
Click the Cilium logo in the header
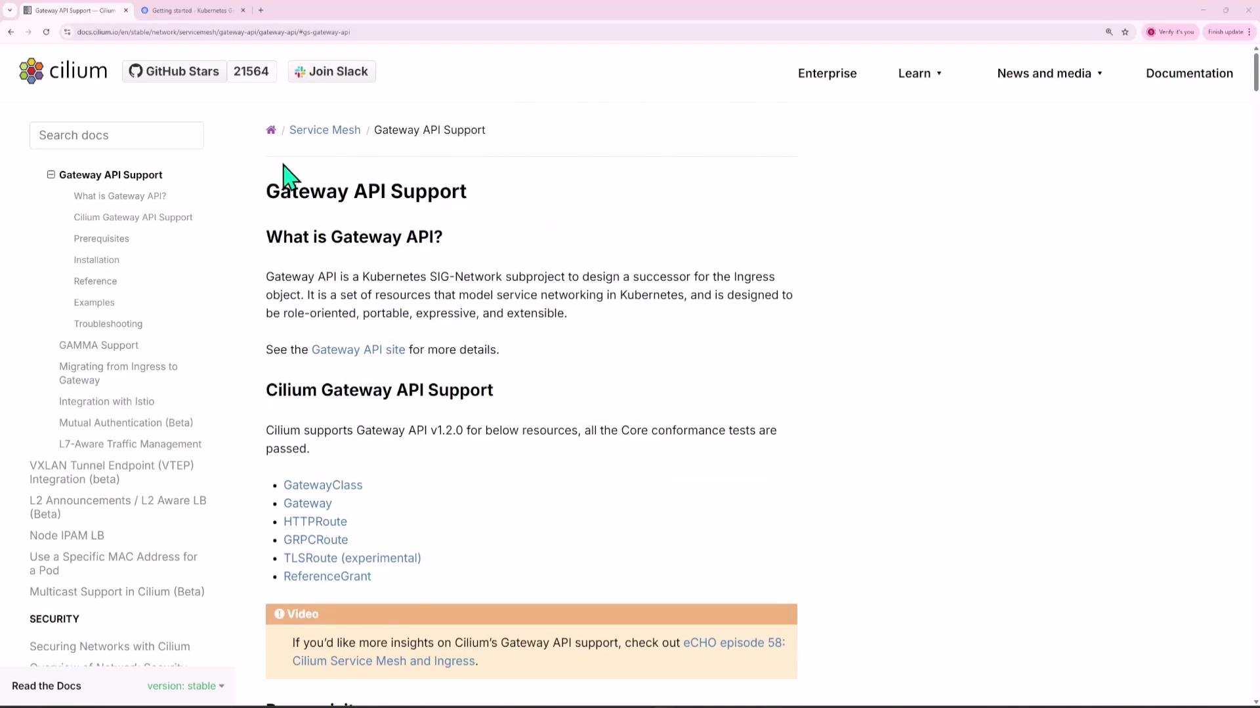tap(63, 71)
